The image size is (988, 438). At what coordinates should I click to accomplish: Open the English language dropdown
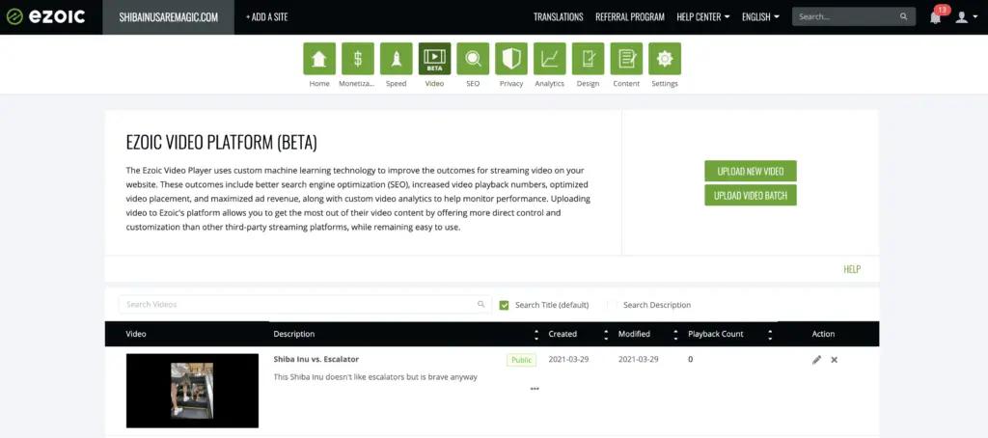[x=760, y=17]
